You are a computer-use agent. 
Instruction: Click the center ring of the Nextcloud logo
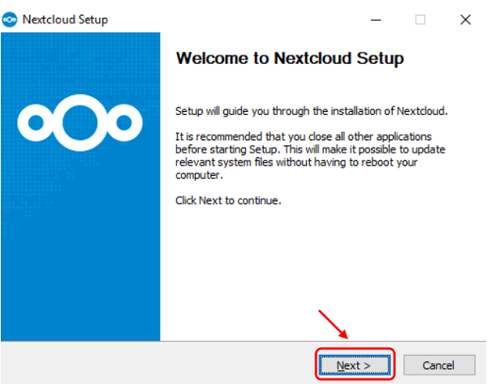pos(80,122)
